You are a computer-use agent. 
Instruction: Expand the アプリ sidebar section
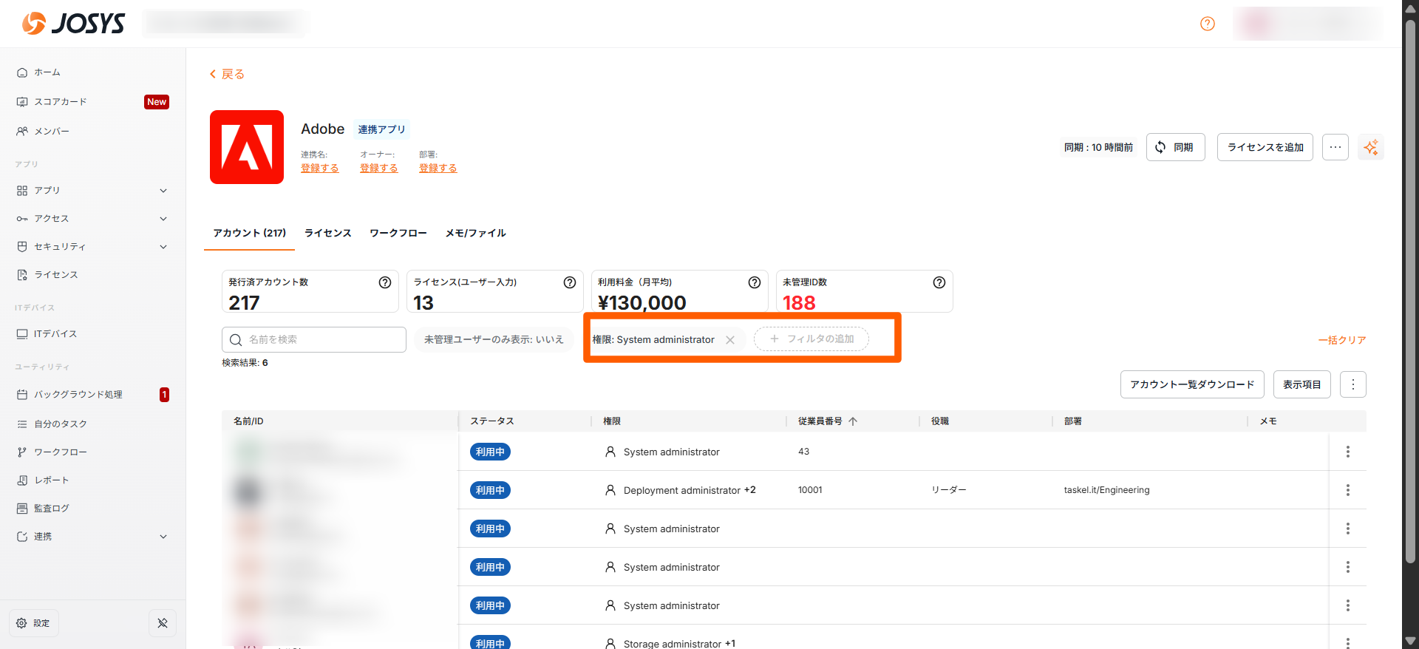pos(92,190)
